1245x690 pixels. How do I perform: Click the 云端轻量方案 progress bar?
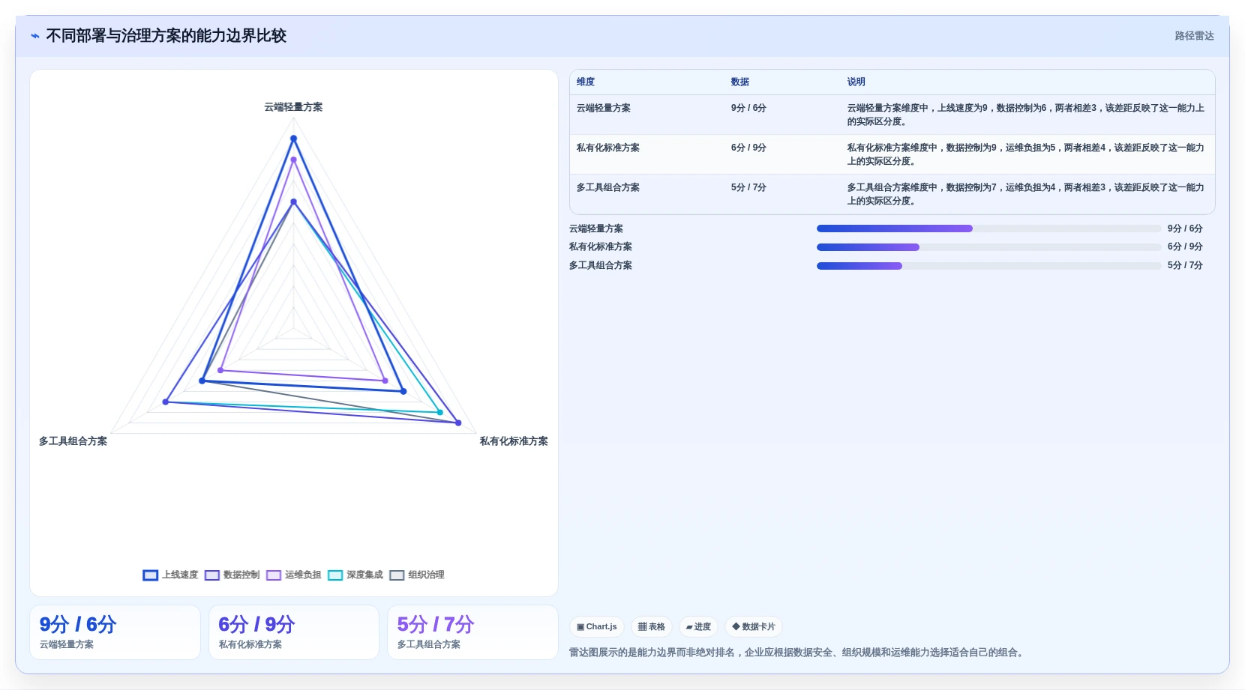(988, 229)
